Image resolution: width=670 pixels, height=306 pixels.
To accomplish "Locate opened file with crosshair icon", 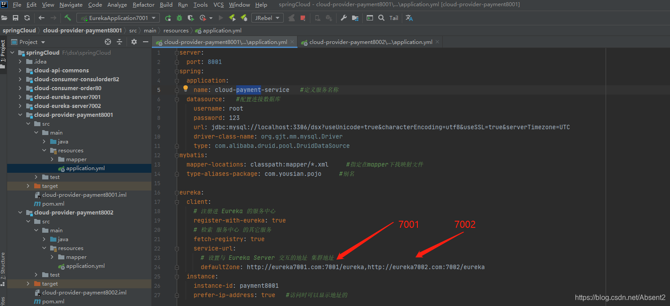I will click(107, 42).
